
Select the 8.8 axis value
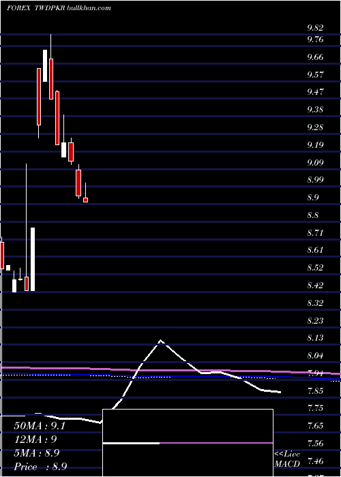[313, 215]
